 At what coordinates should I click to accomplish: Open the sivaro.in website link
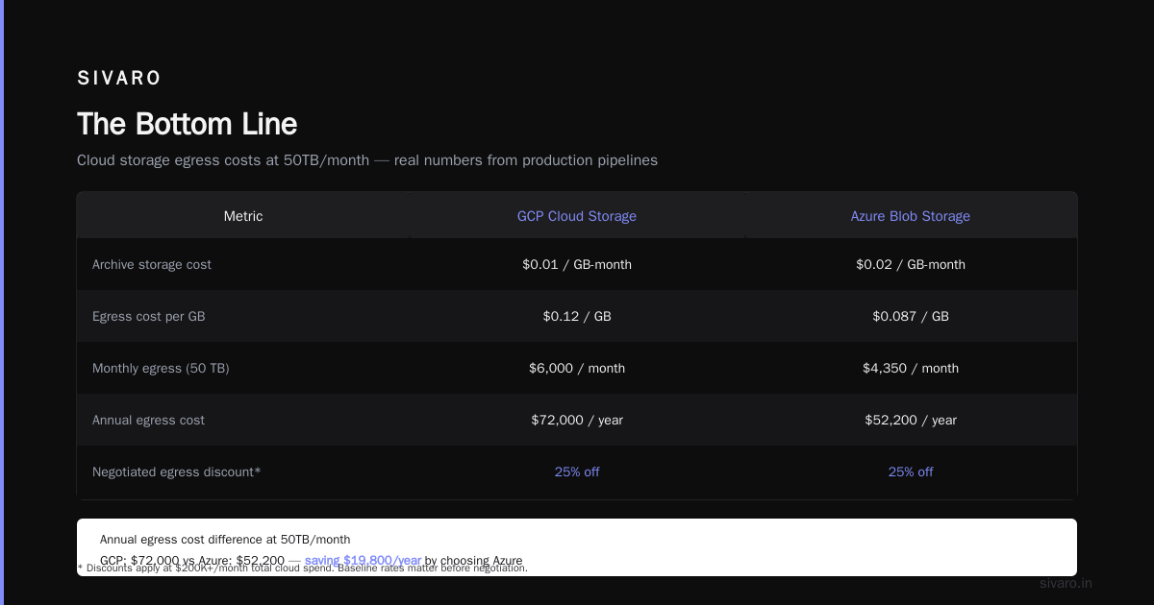click(x=1066, y=583)
